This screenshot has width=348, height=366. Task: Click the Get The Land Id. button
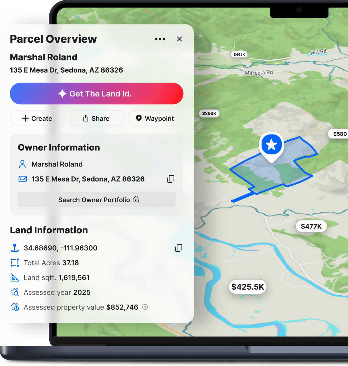(x=97, y=94)
